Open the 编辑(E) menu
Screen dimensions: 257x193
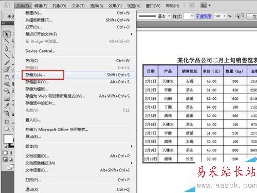[41, 6]
